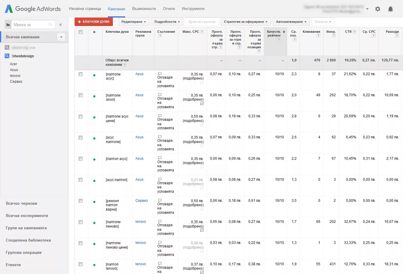
Task: Click the Google AdWords logo
Action: pos(33,9)
